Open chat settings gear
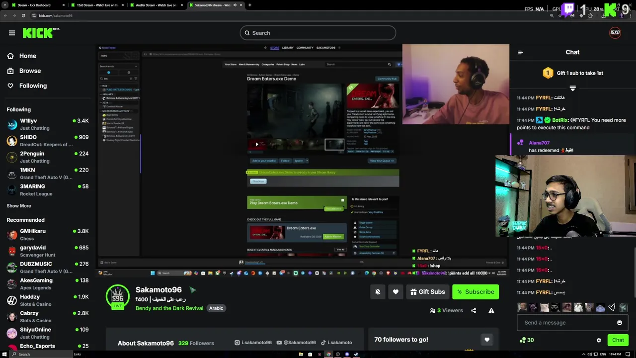The image size is (636, 358). (599, 340)
